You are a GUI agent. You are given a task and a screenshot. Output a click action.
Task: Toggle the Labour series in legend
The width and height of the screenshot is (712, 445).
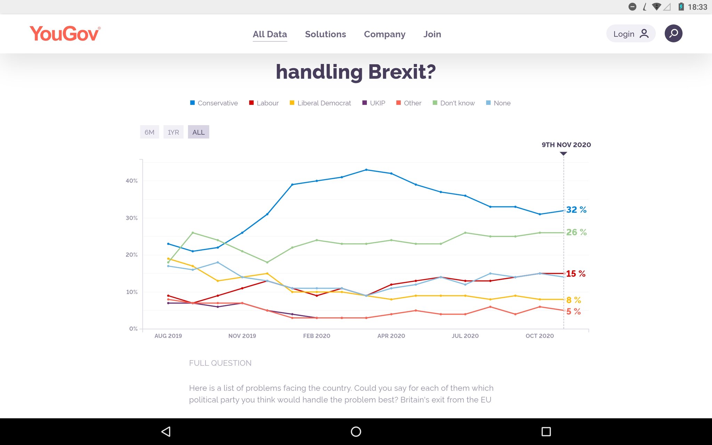[x=264, y=103]
